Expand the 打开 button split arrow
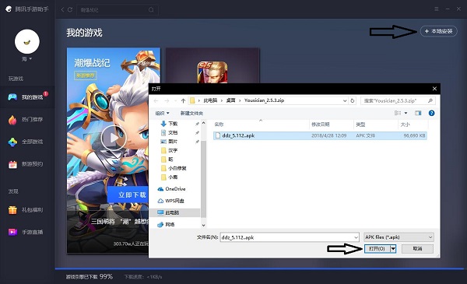The image size is (467, 284). click(393, 248)
